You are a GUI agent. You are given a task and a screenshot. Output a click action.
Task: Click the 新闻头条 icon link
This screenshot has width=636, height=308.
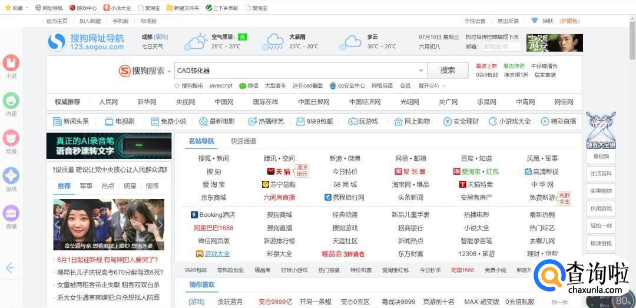(58, 121)
